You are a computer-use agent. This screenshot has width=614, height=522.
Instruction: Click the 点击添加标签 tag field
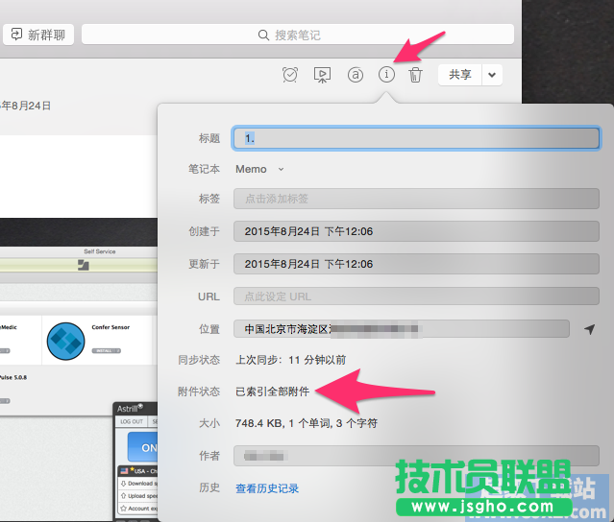(416, 199)
